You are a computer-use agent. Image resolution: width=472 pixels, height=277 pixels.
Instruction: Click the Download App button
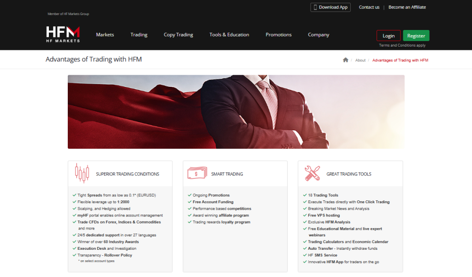tap(330, 7)
